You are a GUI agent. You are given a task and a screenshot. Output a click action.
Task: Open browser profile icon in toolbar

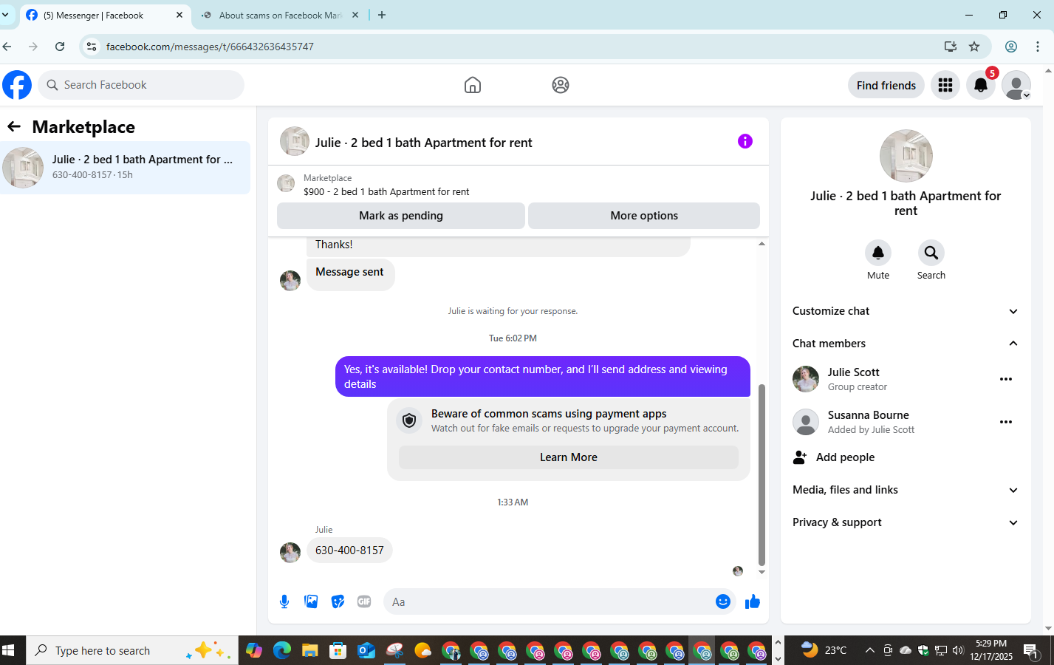[1011, 47]
